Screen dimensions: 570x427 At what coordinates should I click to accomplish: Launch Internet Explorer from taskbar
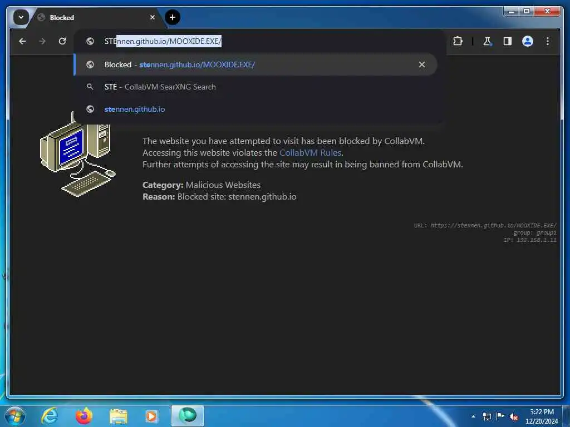(x=50, y=416)
